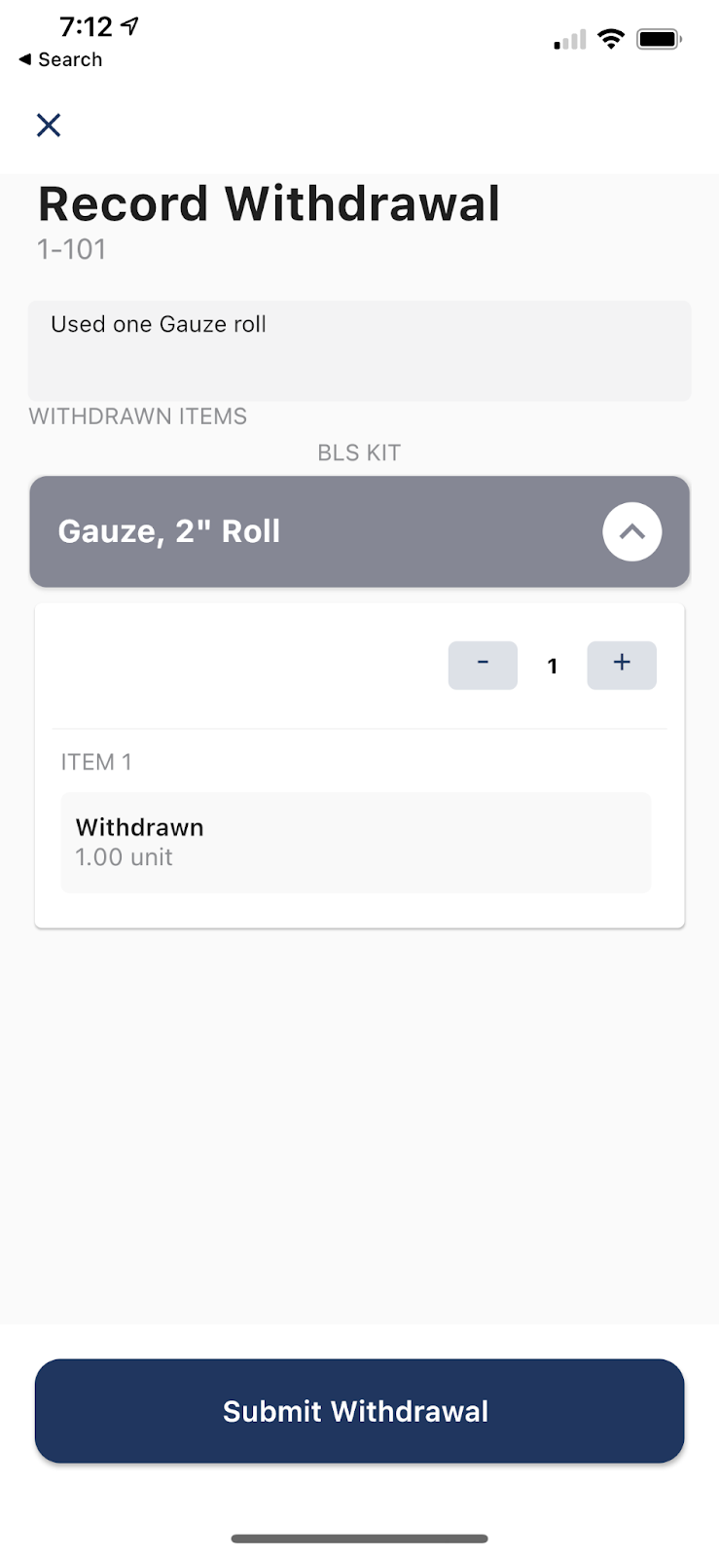Tap the battery indicator icon

pos(660,39)
